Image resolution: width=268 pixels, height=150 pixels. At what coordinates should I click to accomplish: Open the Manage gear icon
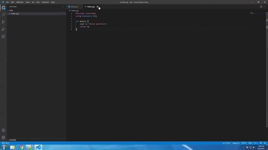(x=3, y=137)
